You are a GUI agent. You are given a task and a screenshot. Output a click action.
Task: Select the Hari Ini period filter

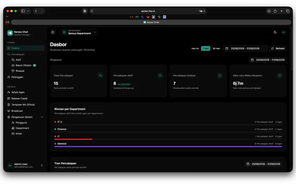195,48
